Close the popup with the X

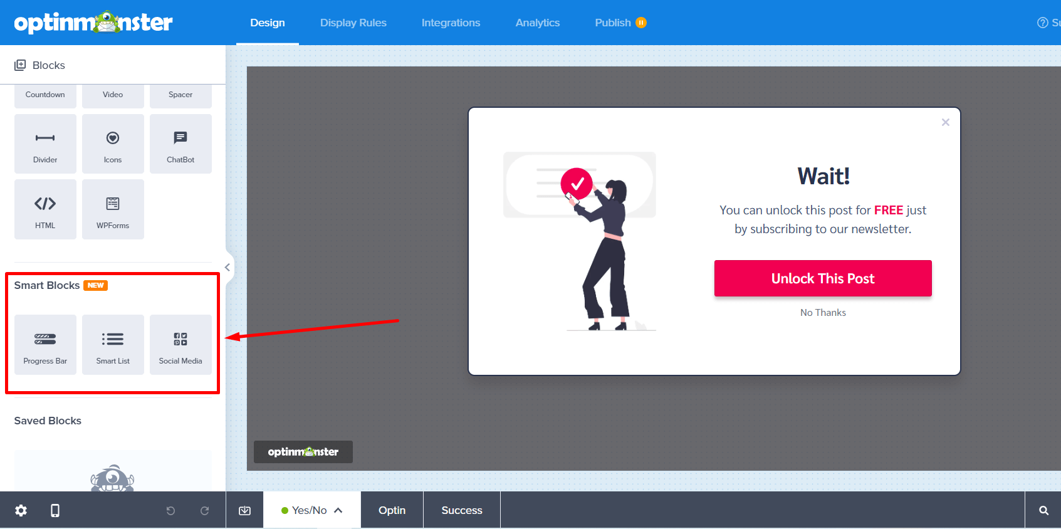pos(945,122)
